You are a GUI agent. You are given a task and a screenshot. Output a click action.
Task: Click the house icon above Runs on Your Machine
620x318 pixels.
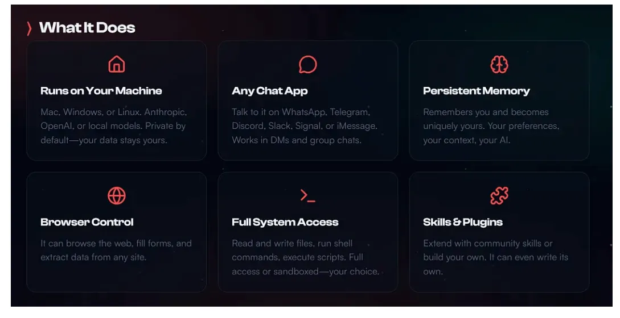click(117, 64)
